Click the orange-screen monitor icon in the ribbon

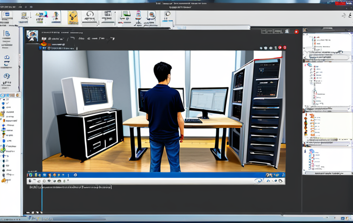coord(152,15)
